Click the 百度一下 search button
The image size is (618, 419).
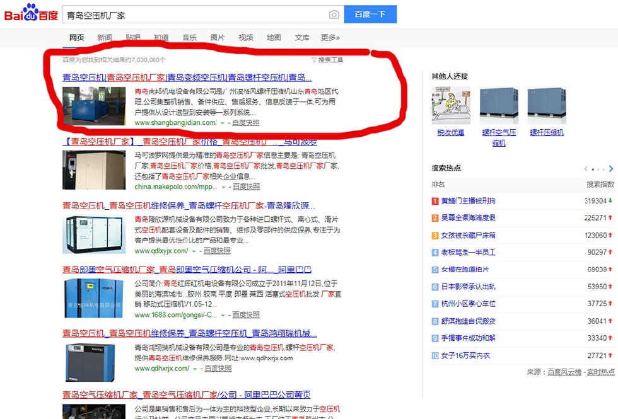coord(370,14)
